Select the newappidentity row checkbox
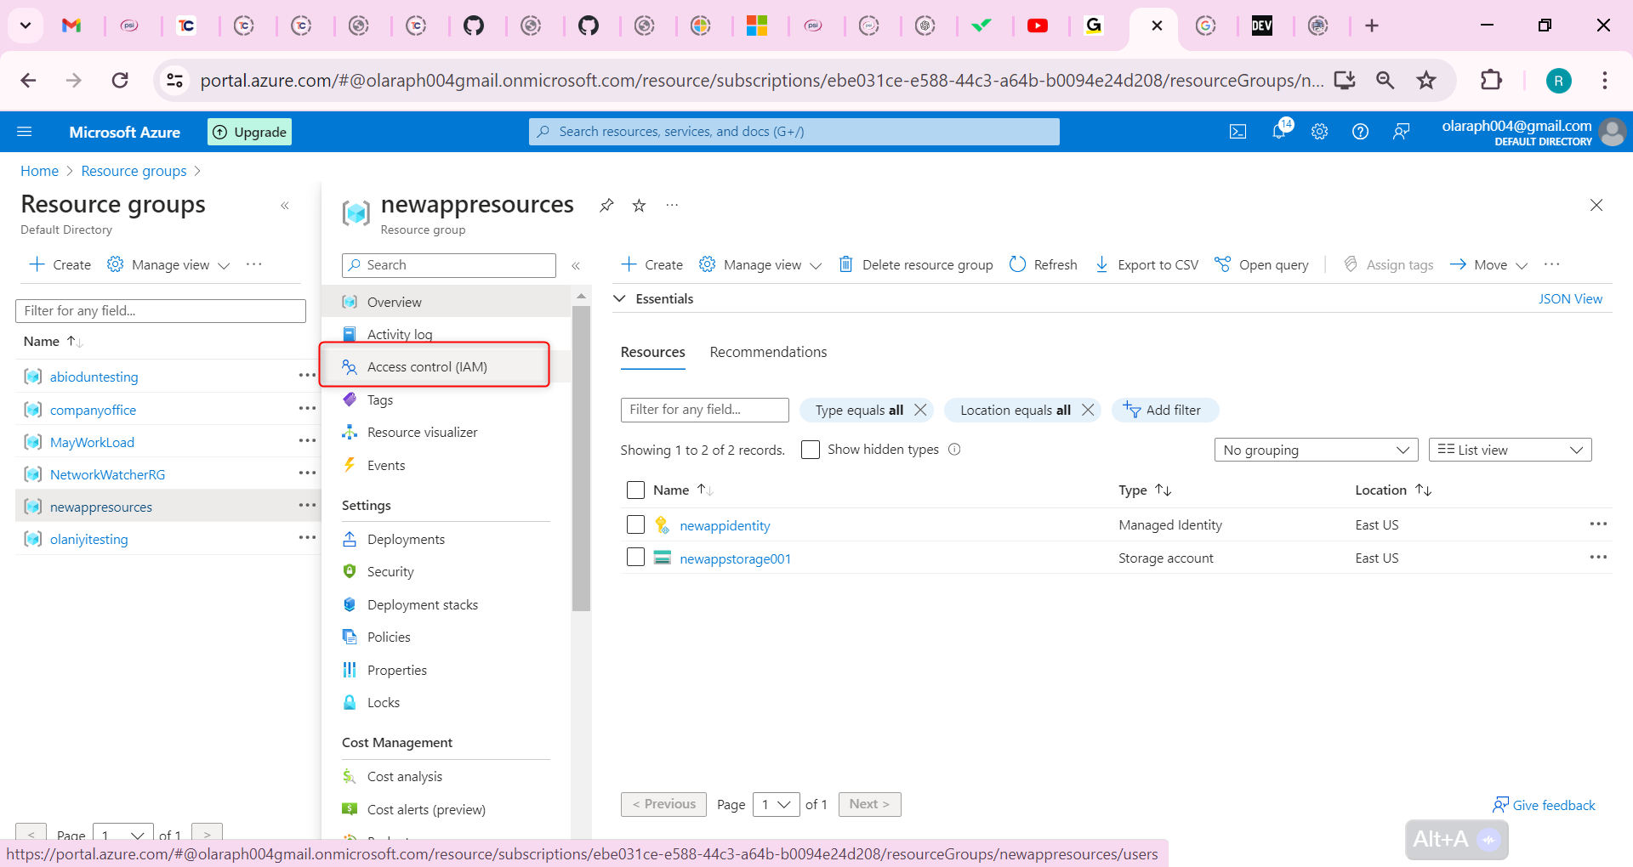The height and width of the screenshot is (867, 1633). pos(635,524)
